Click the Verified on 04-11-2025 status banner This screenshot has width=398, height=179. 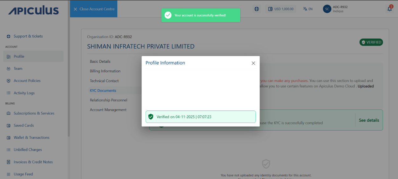click(x=201, y=117)
